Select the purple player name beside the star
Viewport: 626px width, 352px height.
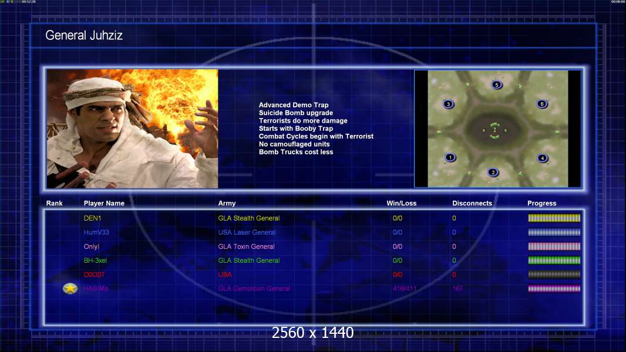click(x=96, y=288)
